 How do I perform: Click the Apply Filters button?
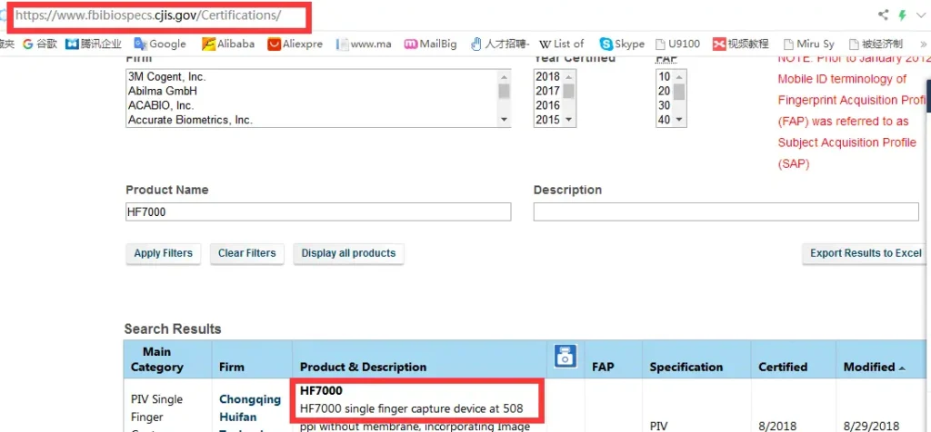(x=163, y=253)
